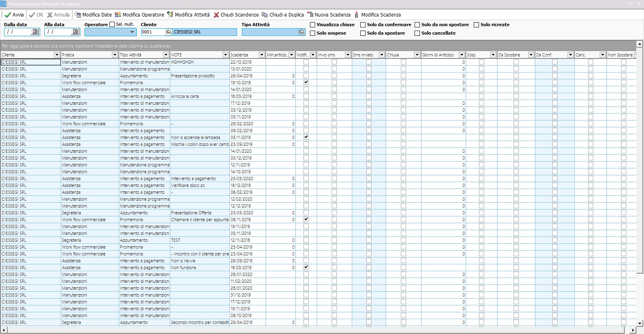Image resolution: width=644 pixels, height=334 pixels.
Task: Click Chiudi Scandenze red X button
Action: tap(236, 15)
